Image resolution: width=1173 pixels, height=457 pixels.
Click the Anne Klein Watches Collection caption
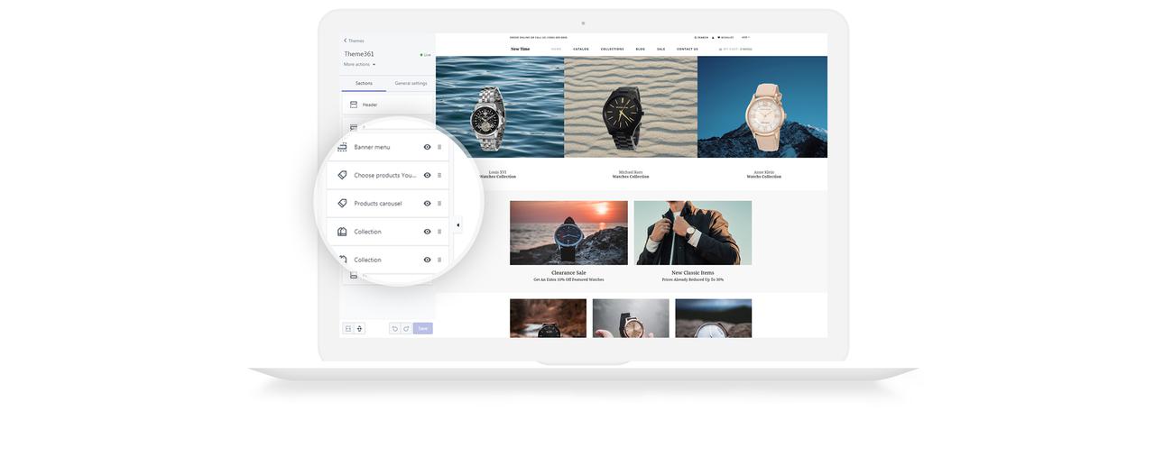tap(764, 175)
